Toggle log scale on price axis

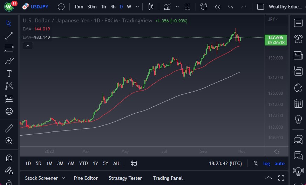tap(267, 163)
